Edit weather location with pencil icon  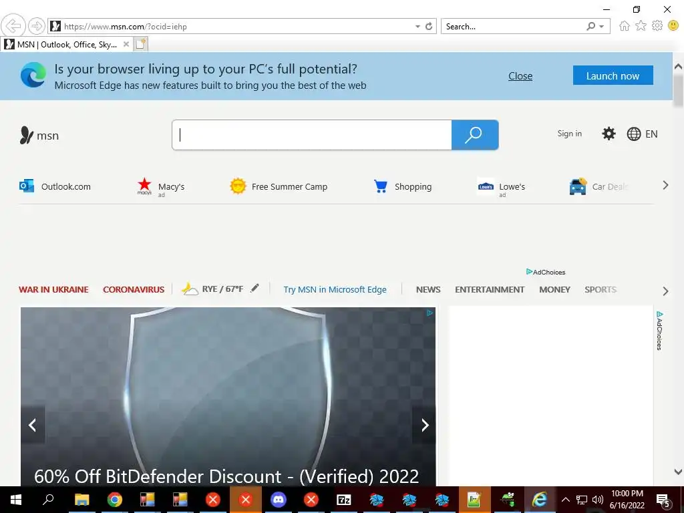click(254, 288)
